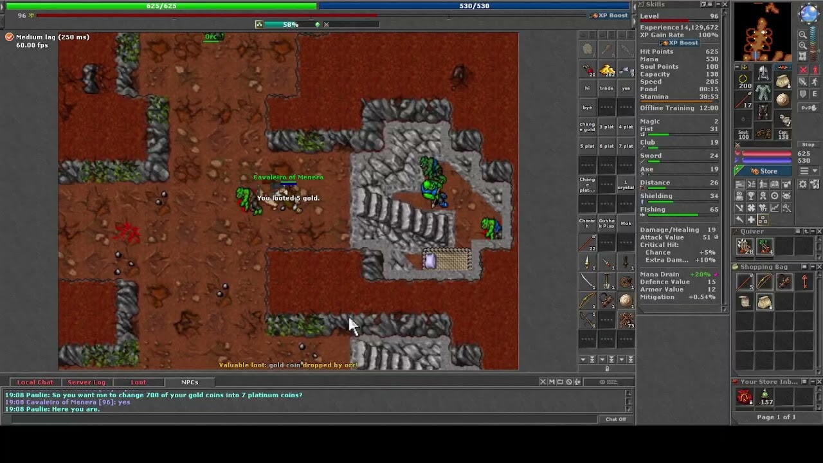The width and height of the screenshot is (823, 463).
Task: Use the '7 plat' hotkey button
Action: click(626, 146)
